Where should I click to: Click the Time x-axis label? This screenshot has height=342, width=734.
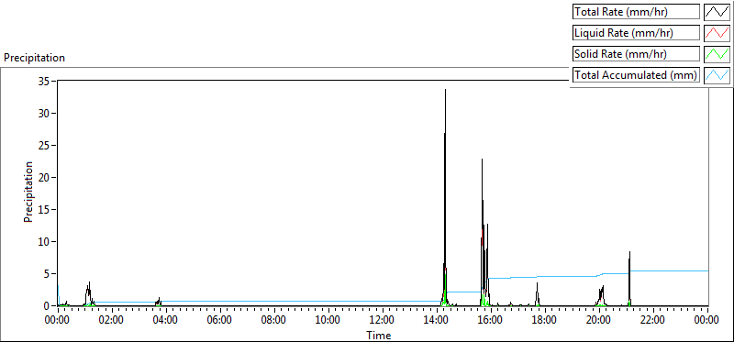click(x=378, y=335)
